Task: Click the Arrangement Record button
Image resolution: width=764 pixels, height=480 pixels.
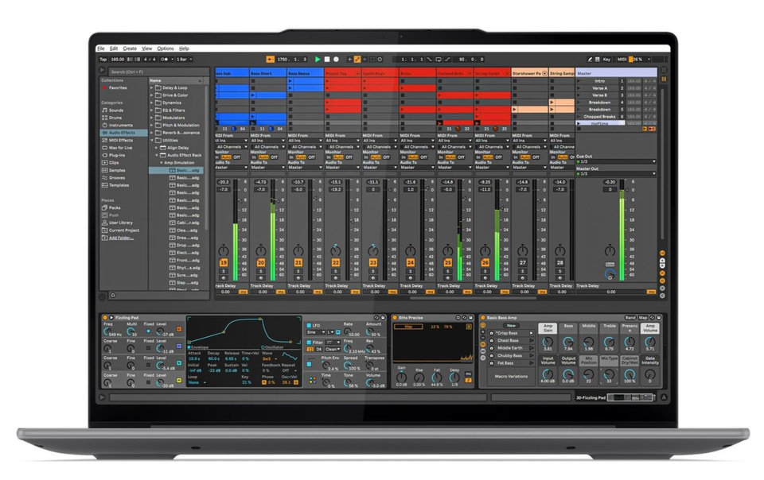Action: tap(336, 59)
